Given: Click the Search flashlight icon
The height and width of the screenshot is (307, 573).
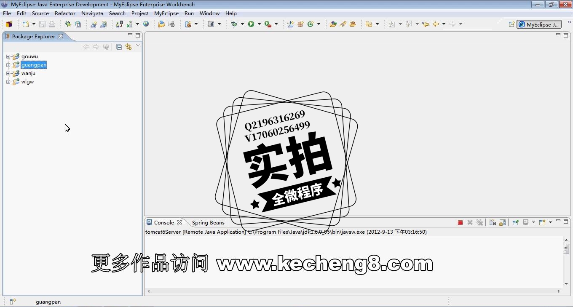Looking at the screenshot, I should tap(343, 24).
